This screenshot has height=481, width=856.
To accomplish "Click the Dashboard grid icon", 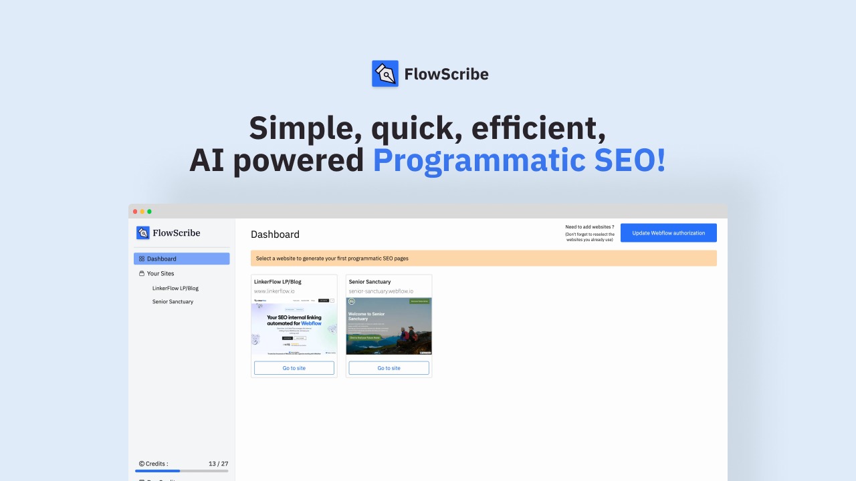I will pos(142,259).
